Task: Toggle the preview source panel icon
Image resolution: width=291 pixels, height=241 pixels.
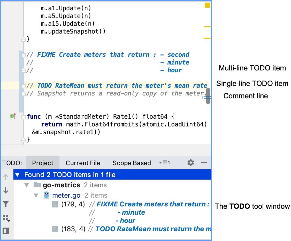Action: (x=6, y=231)
